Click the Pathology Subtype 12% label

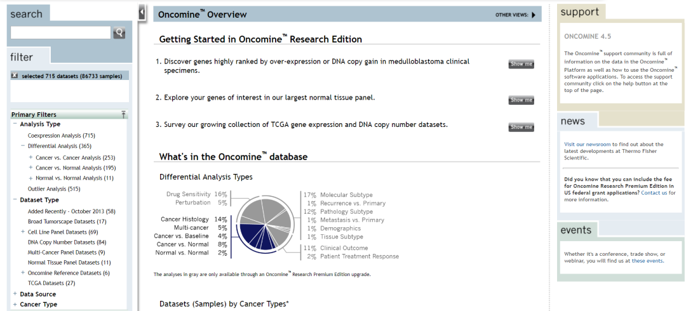click(x=338, y=212)
